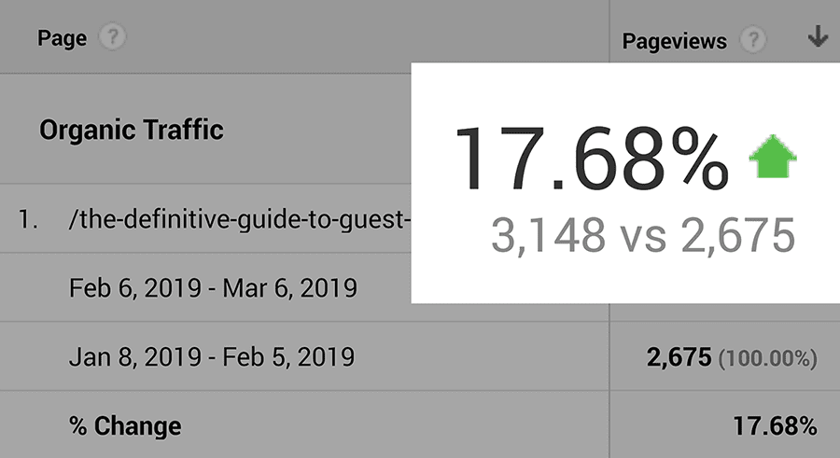Click 17.68% in the % Change row

click(x=775, y=426)
